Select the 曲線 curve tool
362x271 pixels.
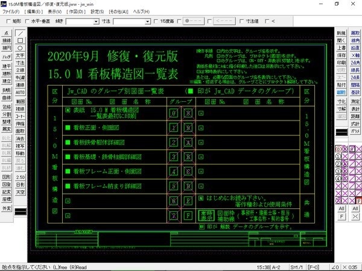pyautogui.click(x=7, y=98)
